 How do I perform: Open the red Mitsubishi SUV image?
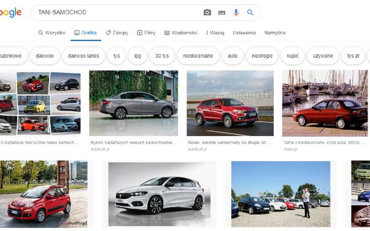click(x=230, y=103)
